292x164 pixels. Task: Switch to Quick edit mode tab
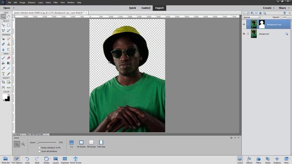click(132, 8)
